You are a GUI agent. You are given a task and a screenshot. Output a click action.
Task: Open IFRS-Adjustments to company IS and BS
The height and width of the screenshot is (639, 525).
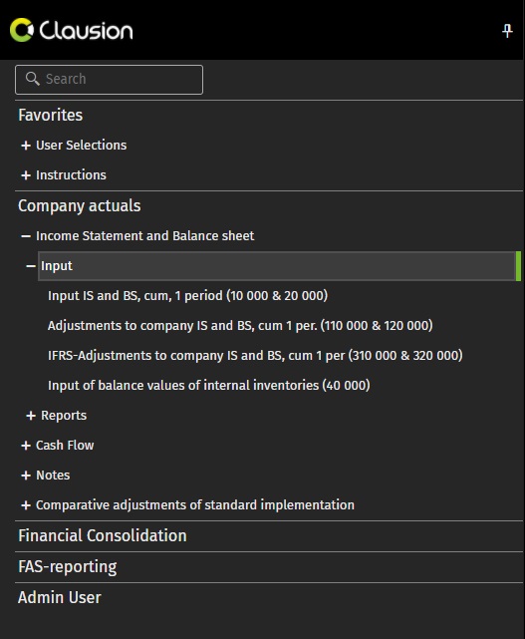point(255,355)
